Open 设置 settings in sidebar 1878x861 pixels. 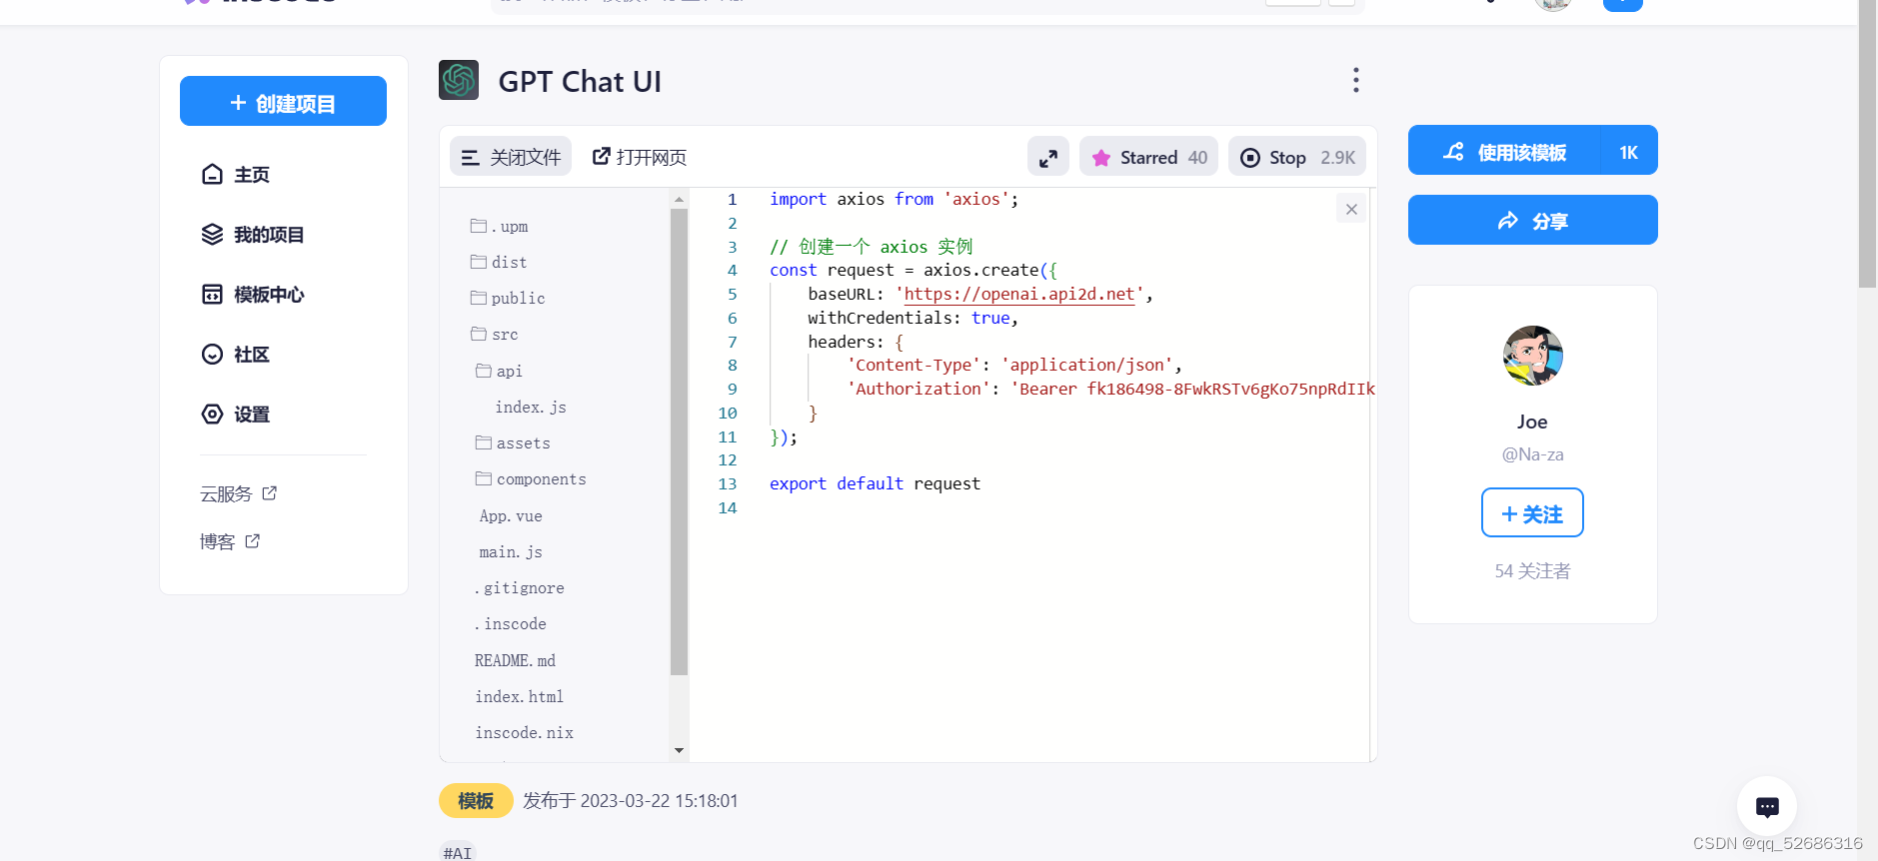(235, 415)
